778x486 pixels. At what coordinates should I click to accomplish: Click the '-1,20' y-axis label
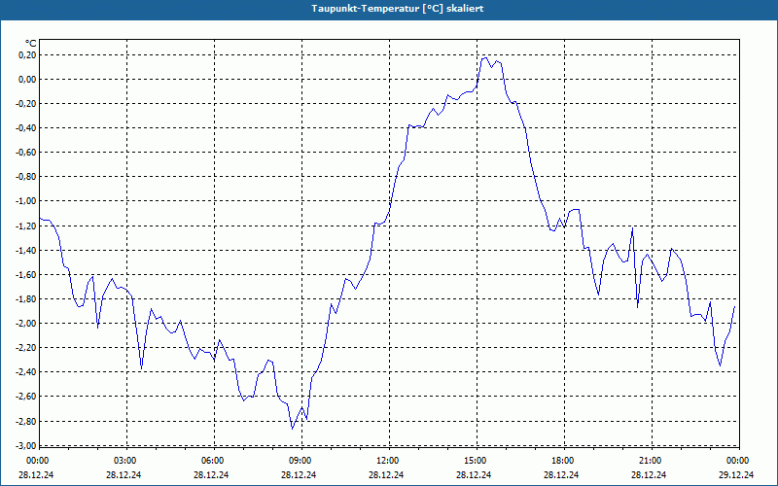(x=27, y=226)
